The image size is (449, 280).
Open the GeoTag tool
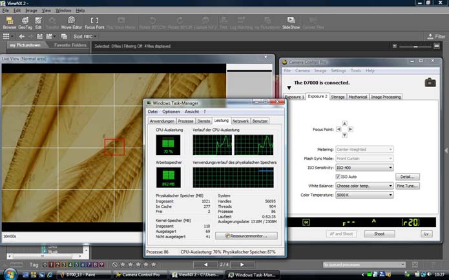pyautogui.click(x=25, y=23)
